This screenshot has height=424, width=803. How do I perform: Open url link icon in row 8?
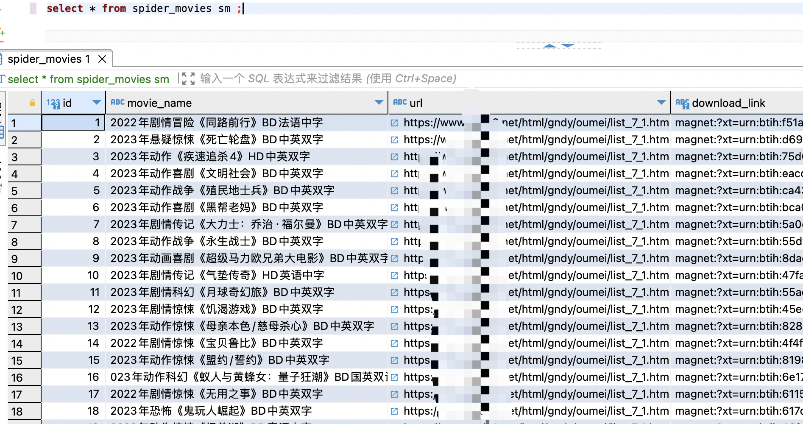coord(394,242)
